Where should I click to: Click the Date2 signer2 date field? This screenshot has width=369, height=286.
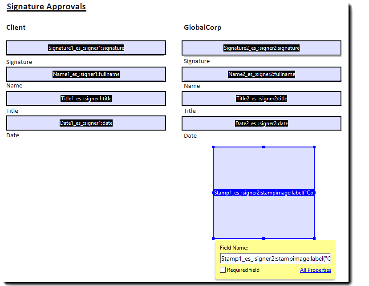tap(261, 123)
